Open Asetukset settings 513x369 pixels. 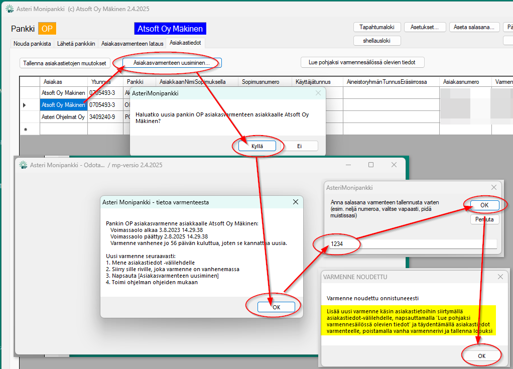tap(425, 27)
